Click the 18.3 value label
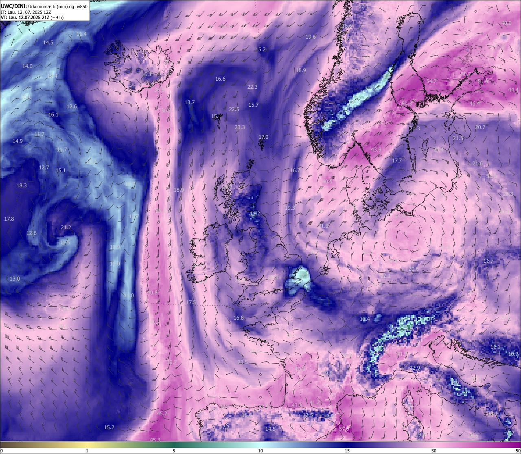521x454 pixels. click(22, 185)
